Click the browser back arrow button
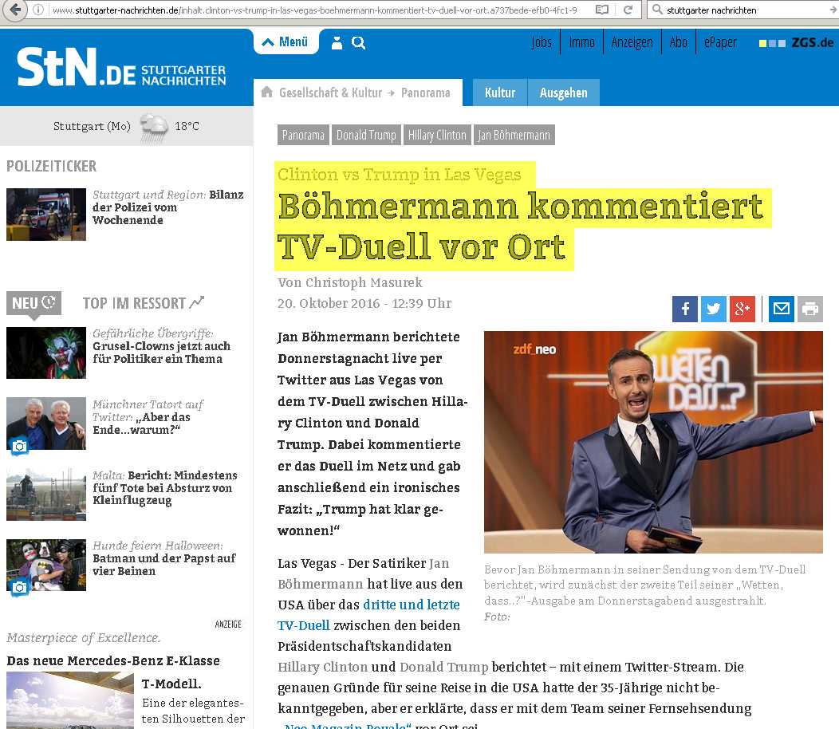Viewport: 839px width, 729px height. [x=16, y=10]
